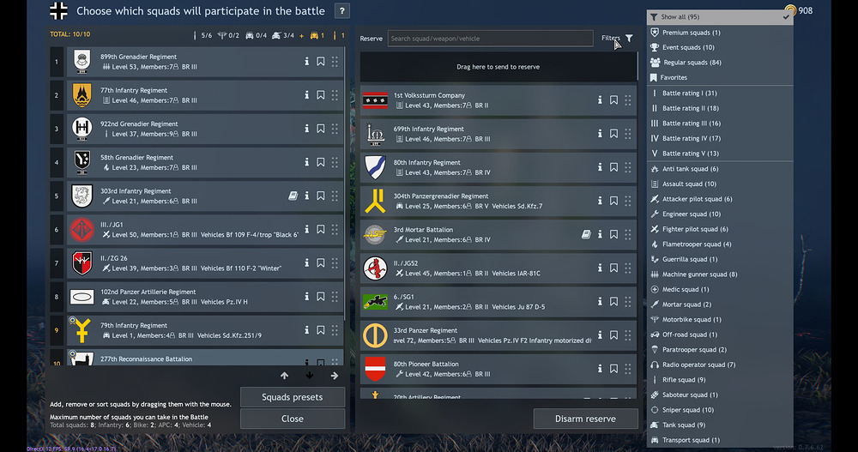Favorite the 304th Panzergrenadier Regiment
This screenshot has width=858, height=452.
(614, 201)
